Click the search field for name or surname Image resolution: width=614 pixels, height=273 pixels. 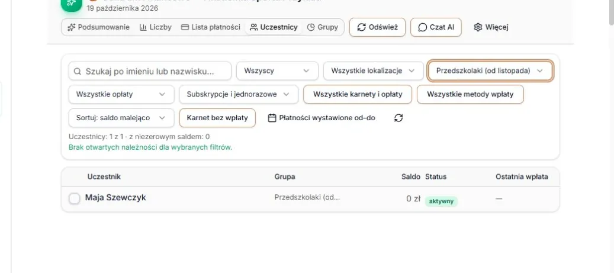[150, 71]
